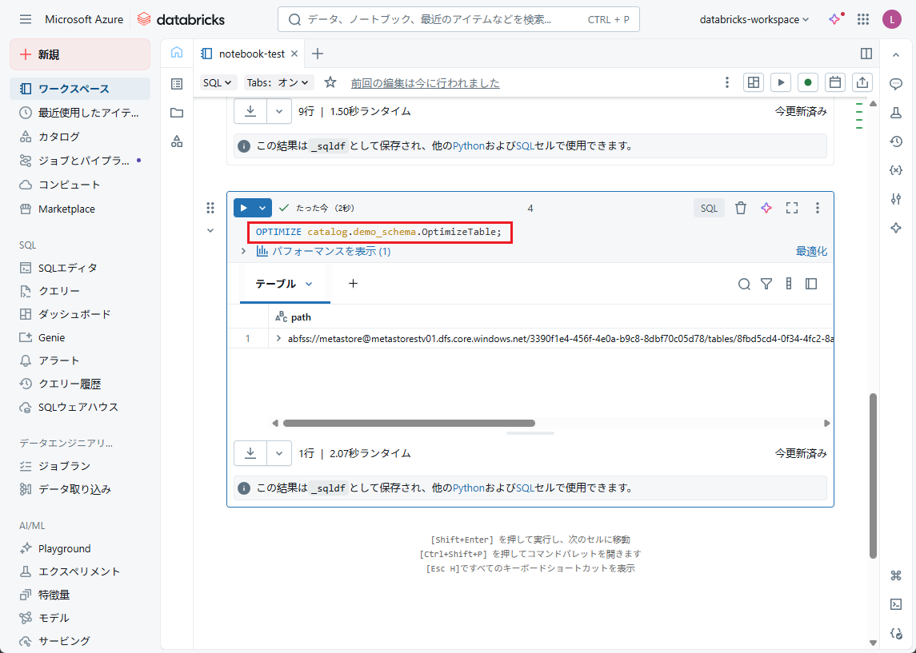Filter the result table with funnel icon

(766, 284)
